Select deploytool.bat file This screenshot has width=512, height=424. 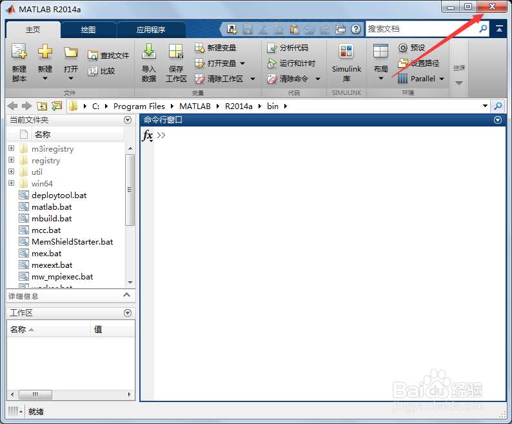pos(59,196)
